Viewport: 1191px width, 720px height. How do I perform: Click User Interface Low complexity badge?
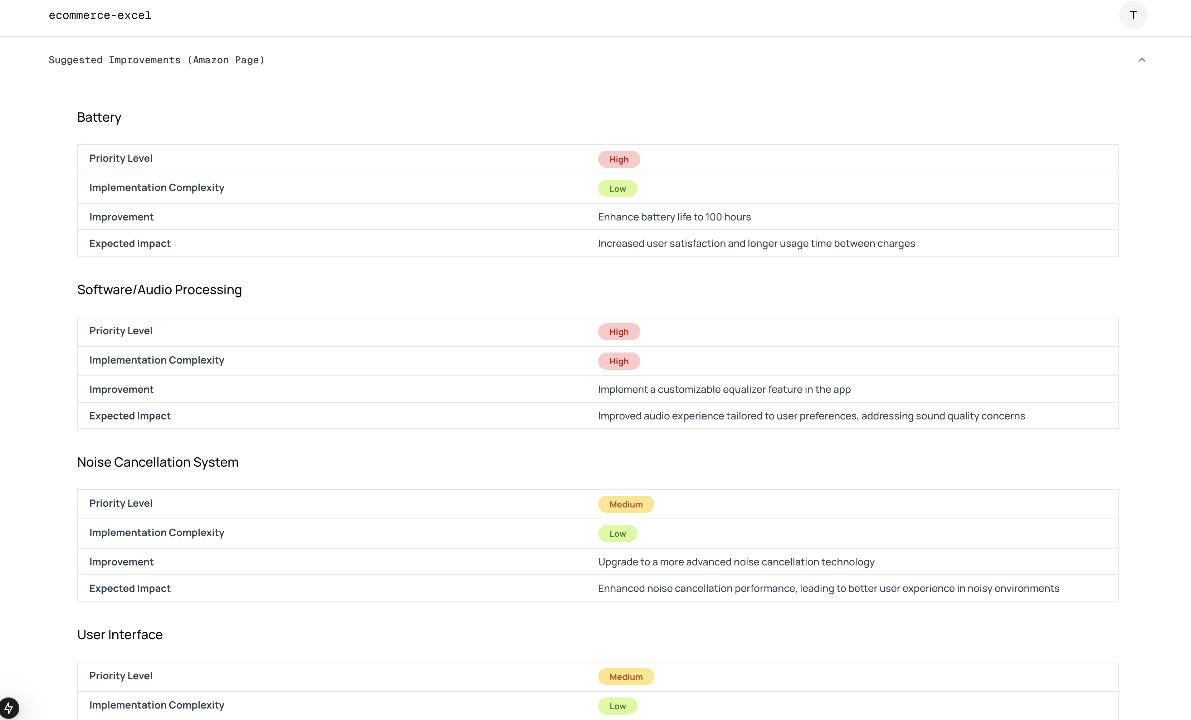(x=617, y=706)
